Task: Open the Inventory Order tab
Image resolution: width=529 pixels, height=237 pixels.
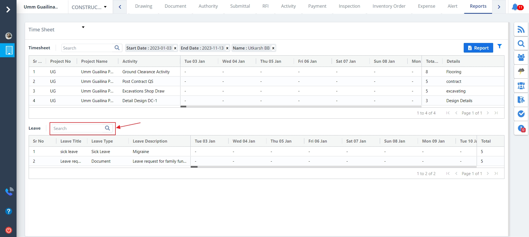Action: (x=389, y=6)
